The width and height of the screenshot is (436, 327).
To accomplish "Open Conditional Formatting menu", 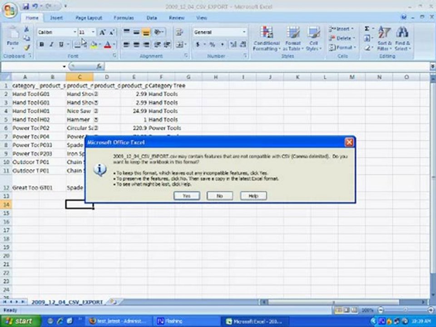I will click(267, 38).
